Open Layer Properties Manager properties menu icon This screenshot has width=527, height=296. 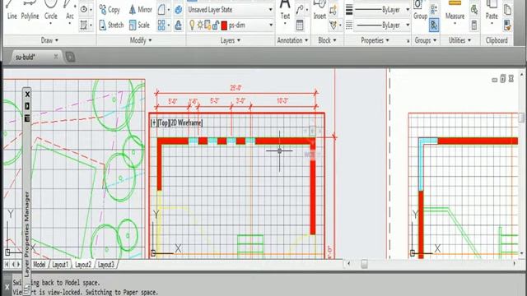point(27,118)
